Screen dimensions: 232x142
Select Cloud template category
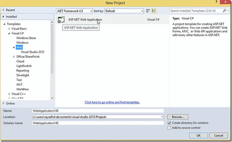tap(20, 61)
